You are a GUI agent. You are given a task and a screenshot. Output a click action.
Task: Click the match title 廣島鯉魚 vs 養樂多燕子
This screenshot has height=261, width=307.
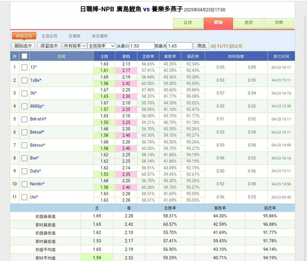(150, 9)
